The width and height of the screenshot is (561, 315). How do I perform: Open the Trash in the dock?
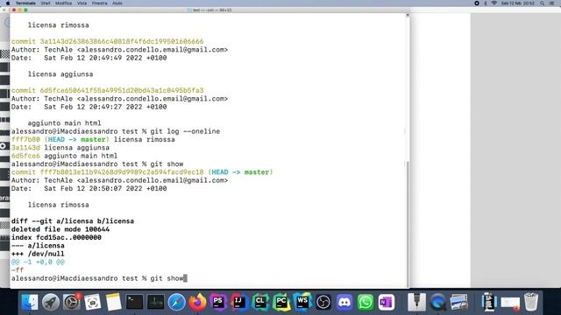[x=531, y=302]
